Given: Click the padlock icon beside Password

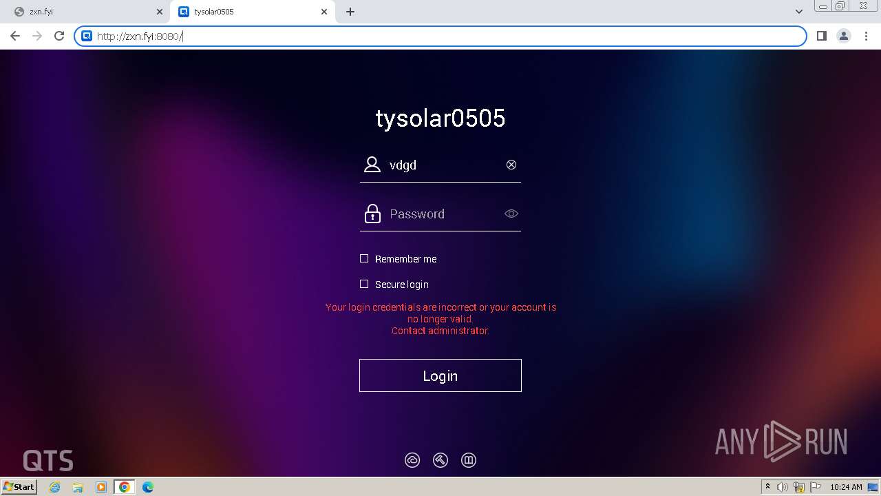Looking at the screenshot, I should (372, 214).
